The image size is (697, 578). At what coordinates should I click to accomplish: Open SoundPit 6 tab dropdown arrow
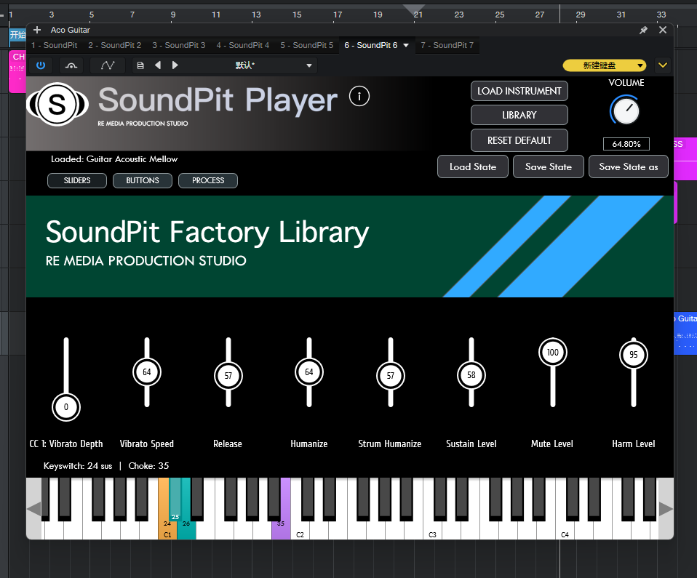tap(406, 45)
